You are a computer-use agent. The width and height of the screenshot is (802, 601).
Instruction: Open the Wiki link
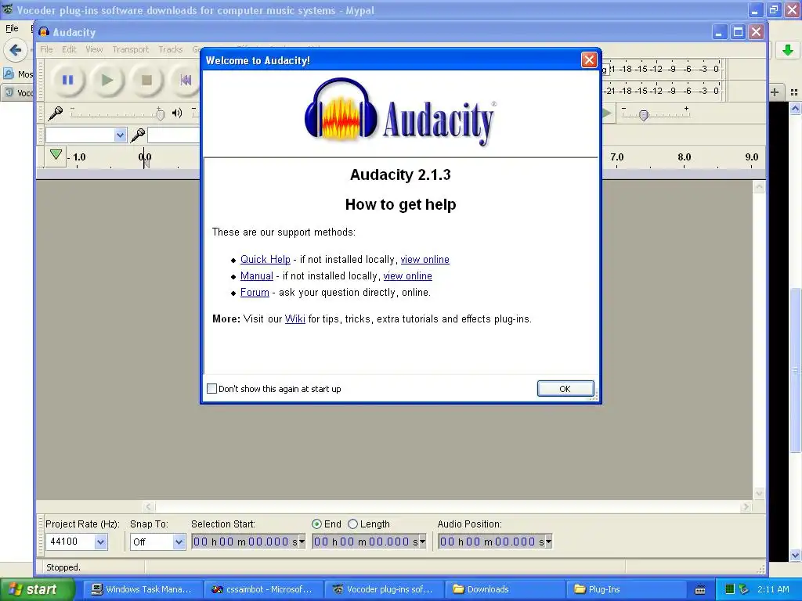(294, 318)
